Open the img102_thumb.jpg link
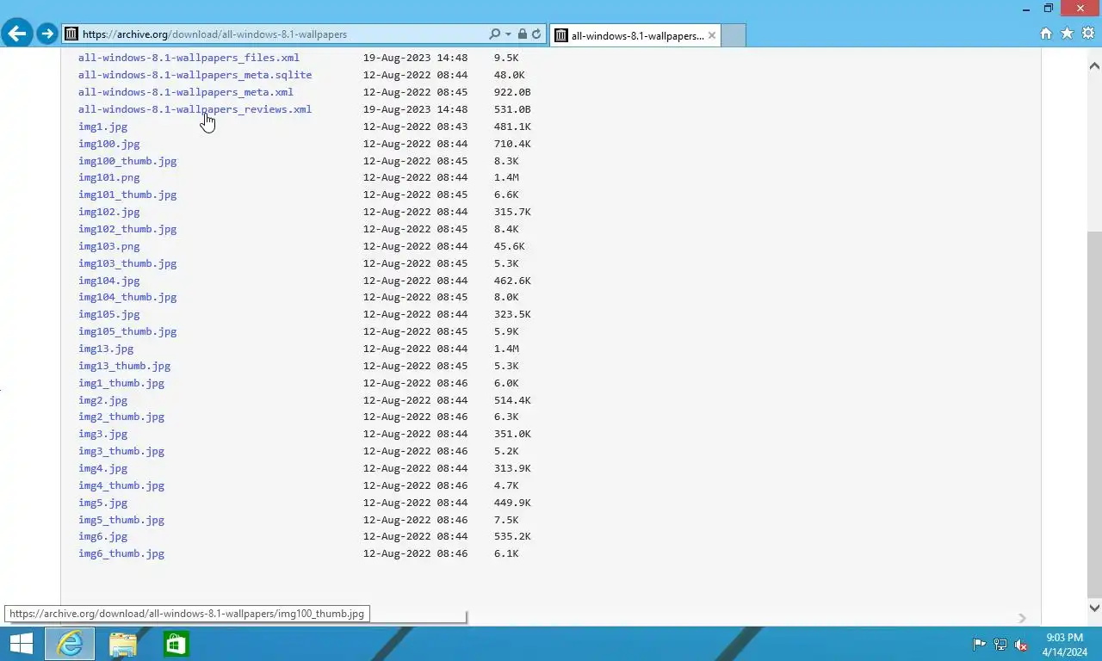 point(127,229)
